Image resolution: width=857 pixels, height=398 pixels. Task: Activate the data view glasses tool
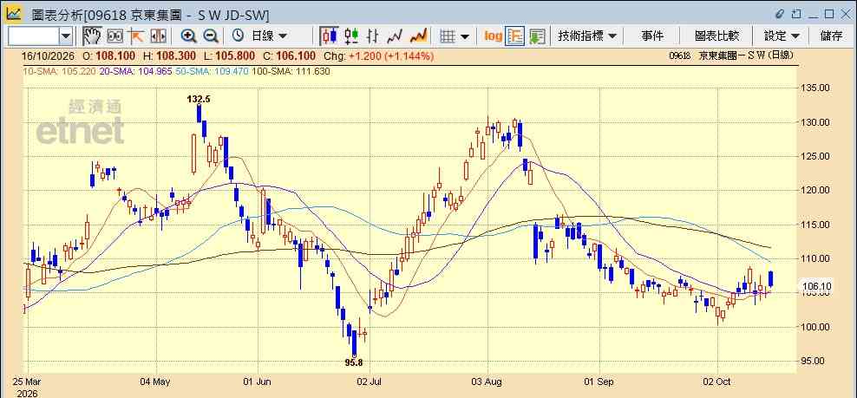click(x=114, y=36)
